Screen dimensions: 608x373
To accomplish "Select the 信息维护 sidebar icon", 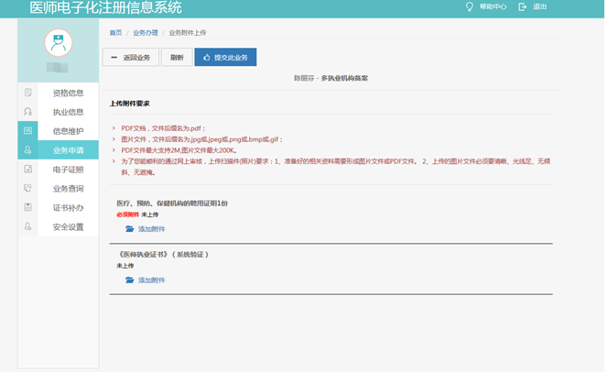I will (x=28, y=131).
